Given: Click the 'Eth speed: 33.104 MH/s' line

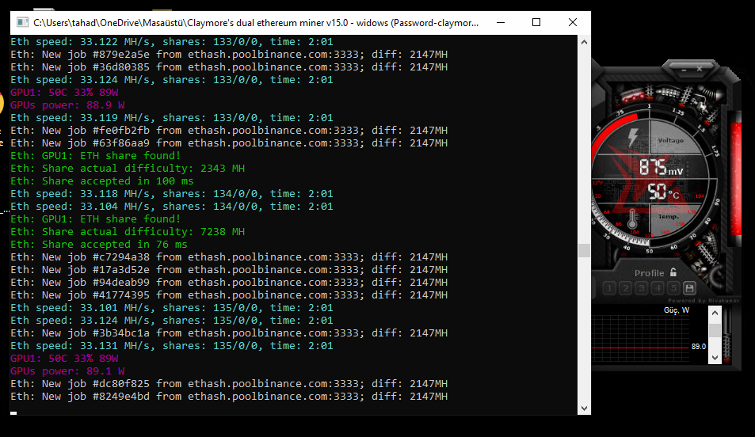Looking at the screenshot, I should click(172, 207).
